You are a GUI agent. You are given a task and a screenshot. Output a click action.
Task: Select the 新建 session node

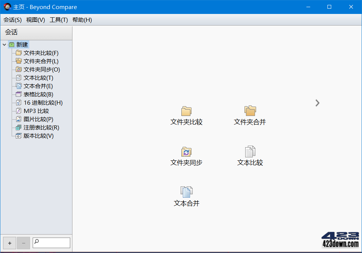pyautogui.click(x=21, y=44)
